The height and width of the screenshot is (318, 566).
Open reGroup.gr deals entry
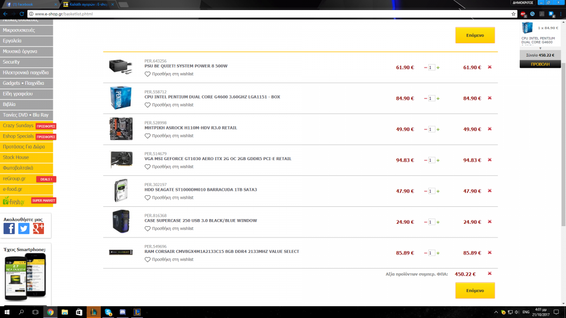(x=26, y=179)
